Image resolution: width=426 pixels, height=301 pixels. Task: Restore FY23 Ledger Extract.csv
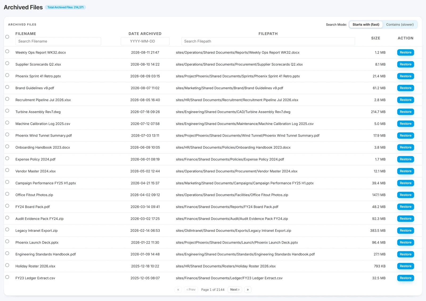(405, 278)
